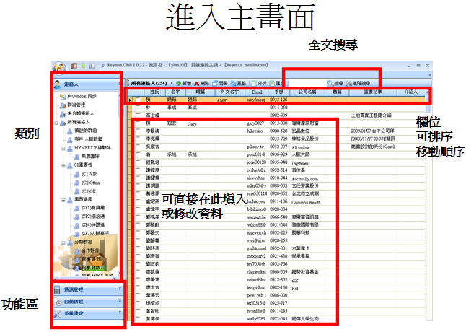Click the 與Outlook 同步 sync icon
The height and width of the screenshot is (332, 466).
tap(63, 97)
